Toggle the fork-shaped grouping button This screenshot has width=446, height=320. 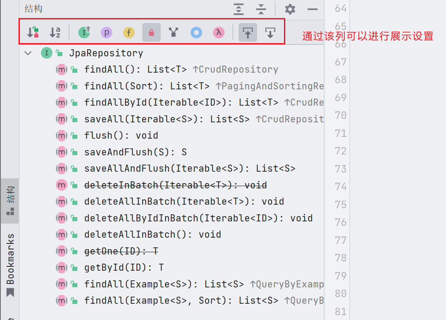coord(173,33)
